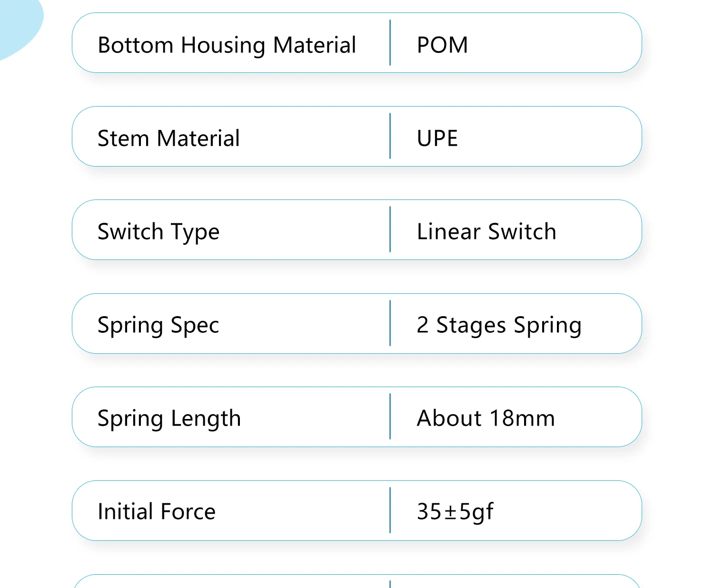The image size is (714, 588).
Task: Select the "Linear Switch" value
Action: 486,232
